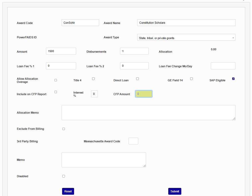
Task: Click the Award Name text field
Action: pos(186,23)
